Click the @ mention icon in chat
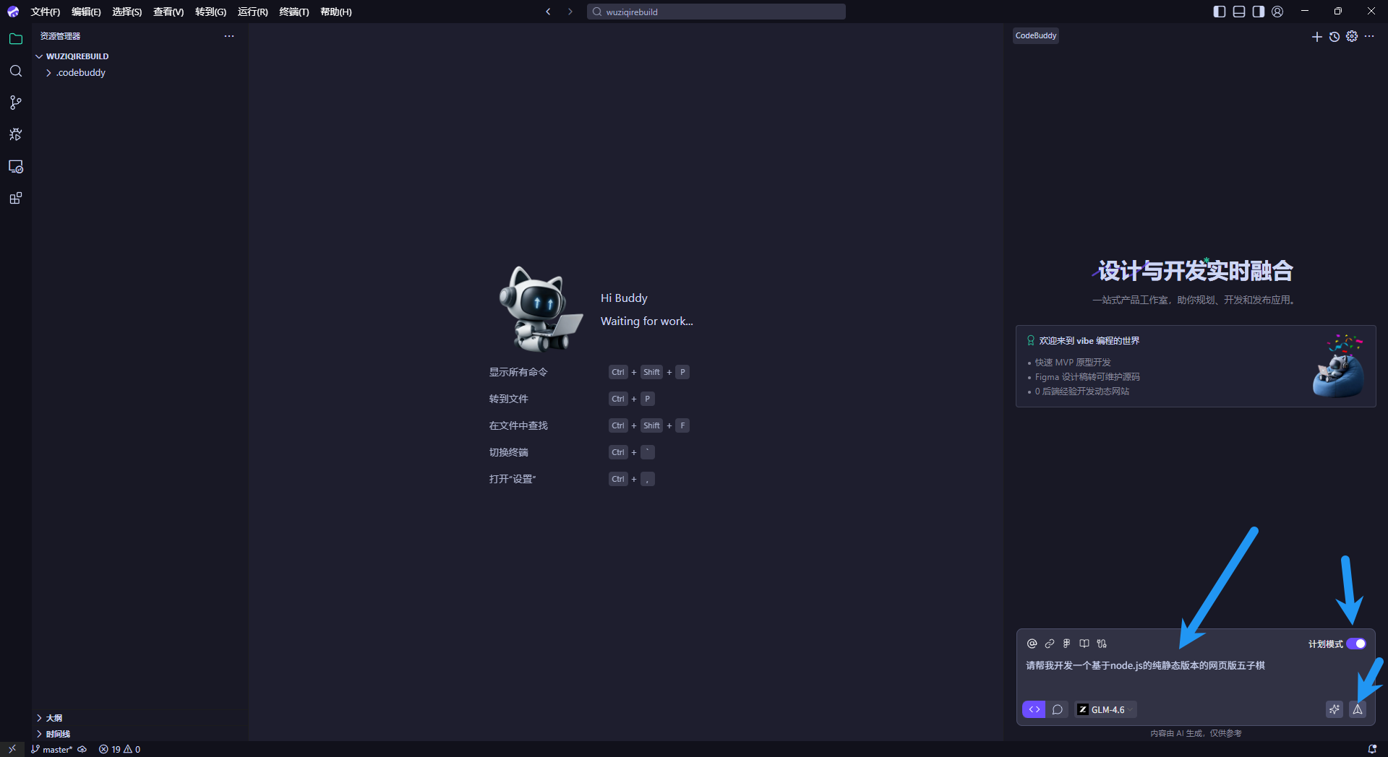Viewport: 1388px width, 757px height. (x=1032, y=644)
